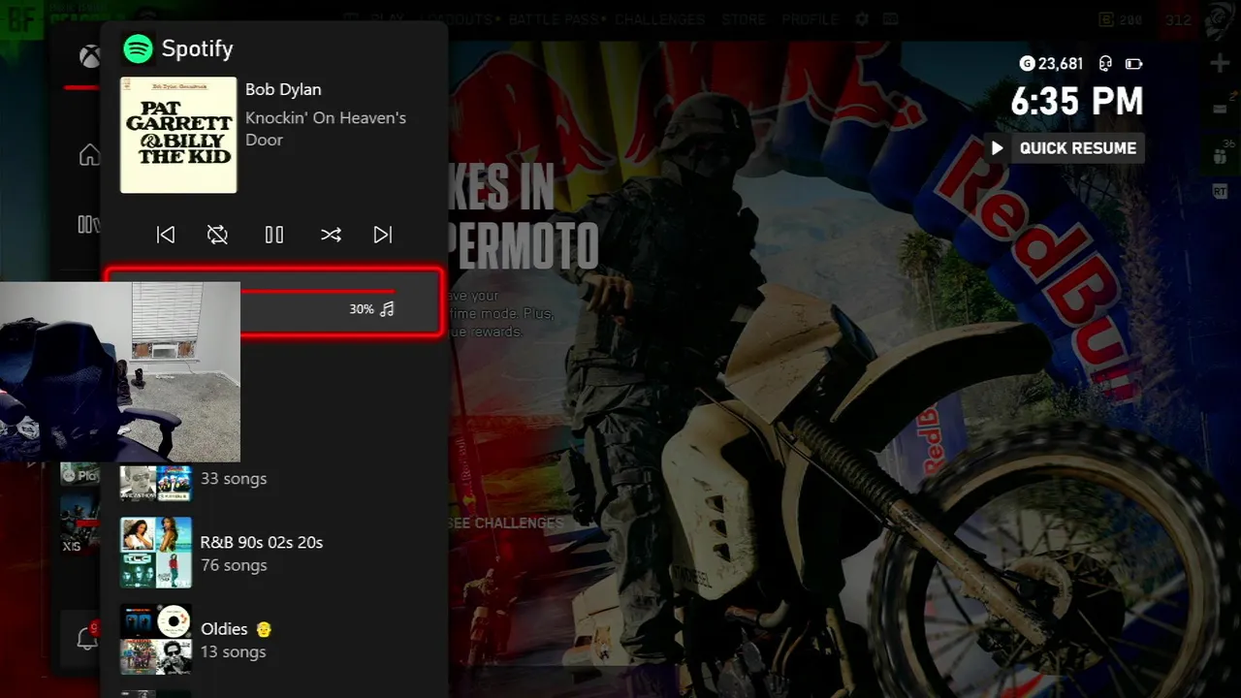Skip to the next track

383,235
